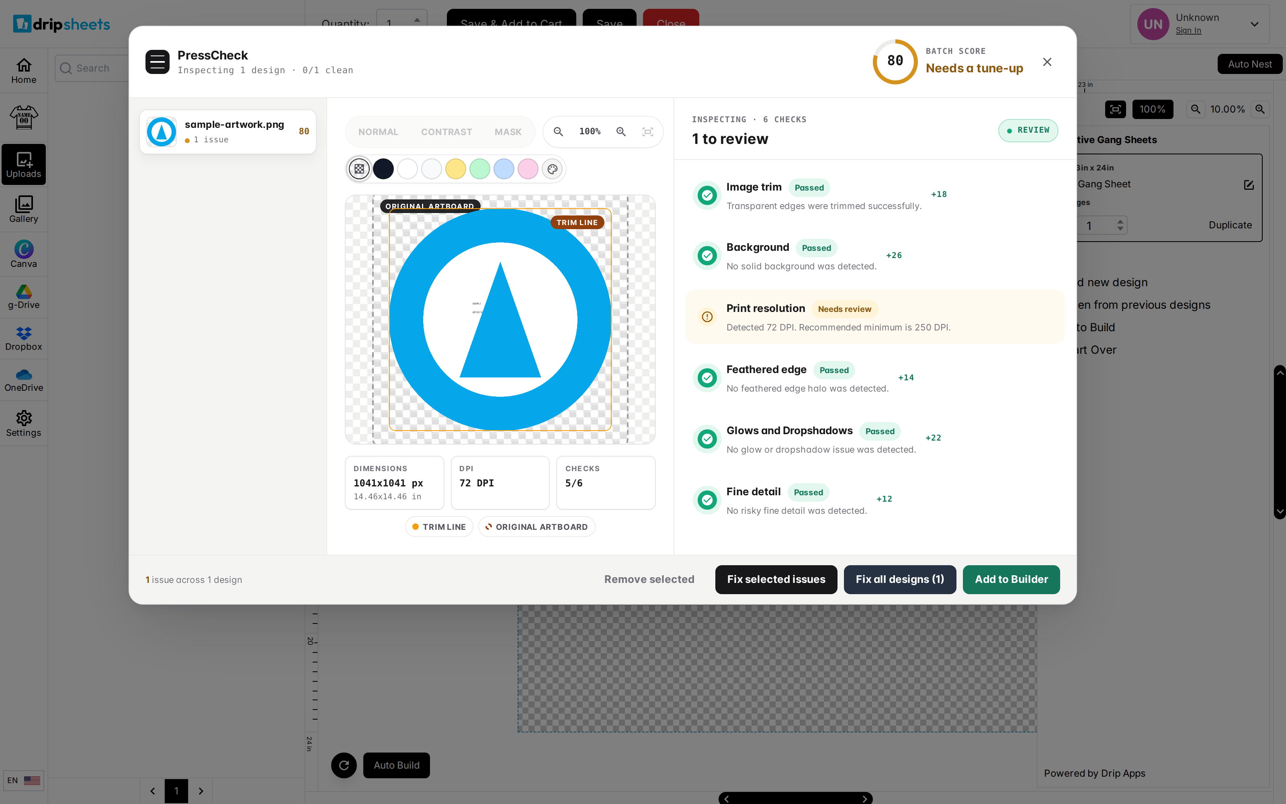Open Home in the sidebar
The width and height of the screenshot is (1286, 804).
point(24,71)
